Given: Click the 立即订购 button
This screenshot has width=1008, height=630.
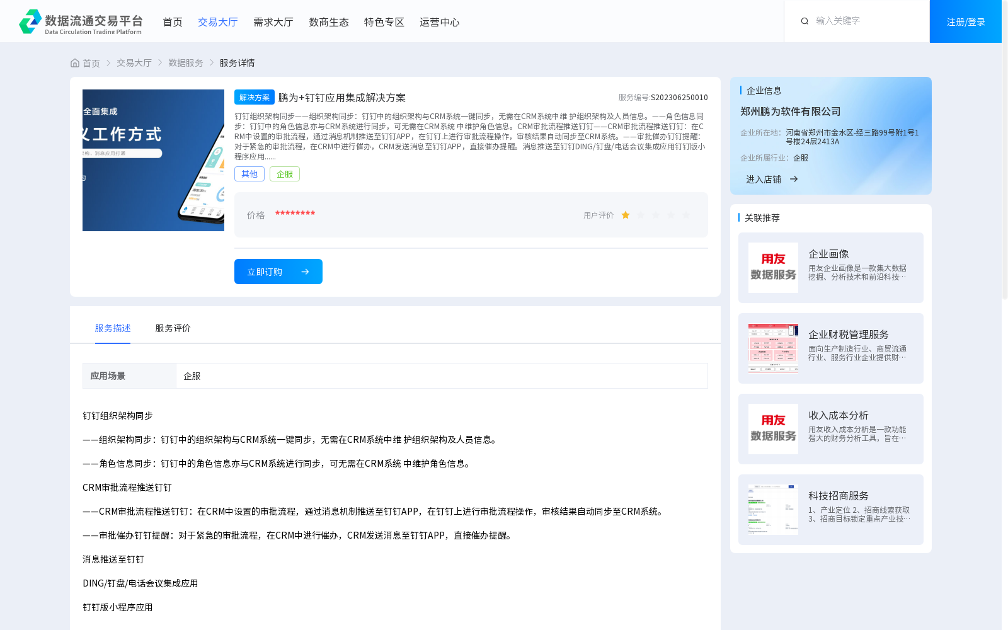Looking at the screenshot, I should click(x=278, y=272).
